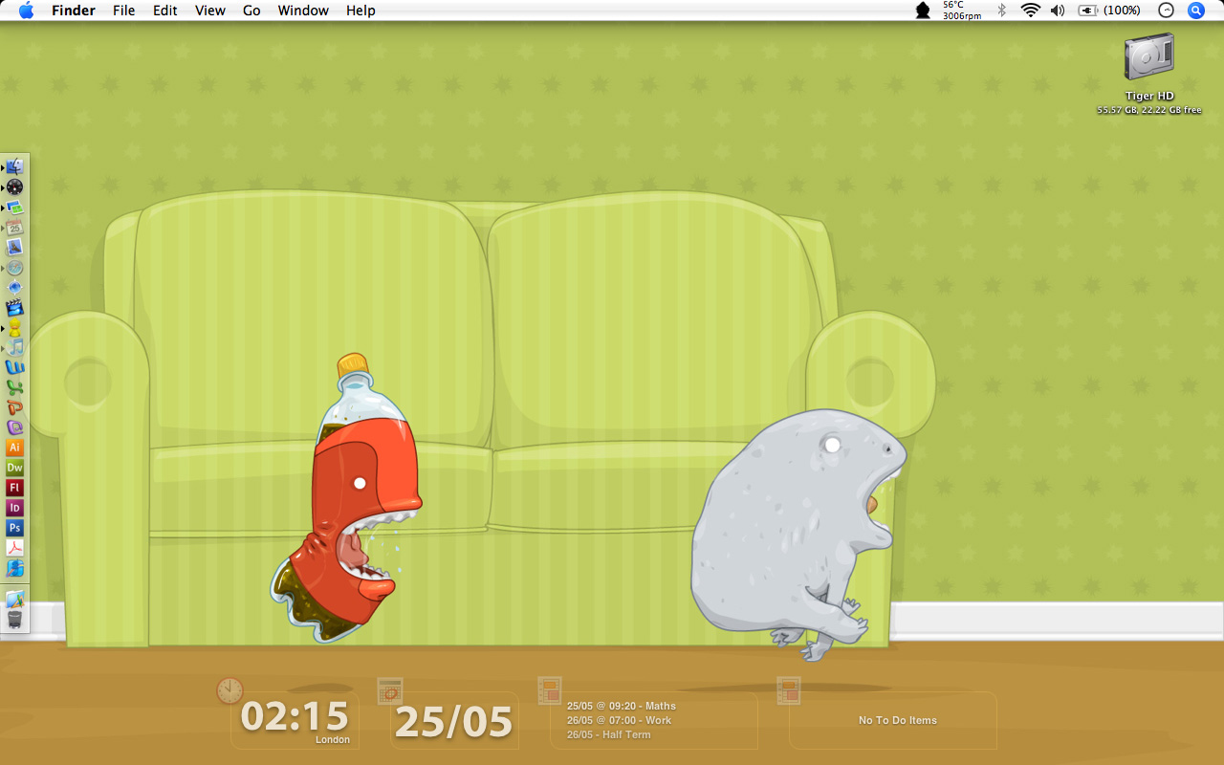Click the events widget icon
The width and height of the screenshot is (1224, 765).
coord(549,690)
